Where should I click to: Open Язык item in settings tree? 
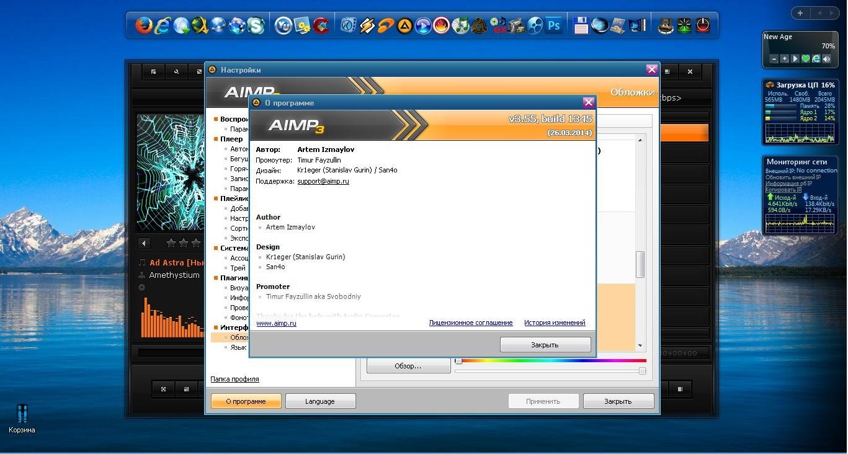click(x=238, y=347)
